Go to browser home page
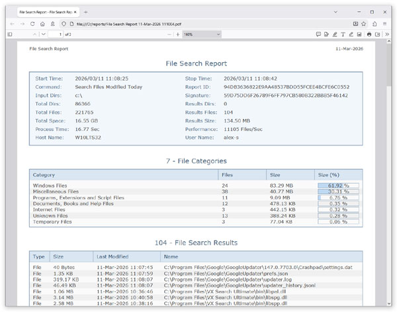 [x=42, y=24]
